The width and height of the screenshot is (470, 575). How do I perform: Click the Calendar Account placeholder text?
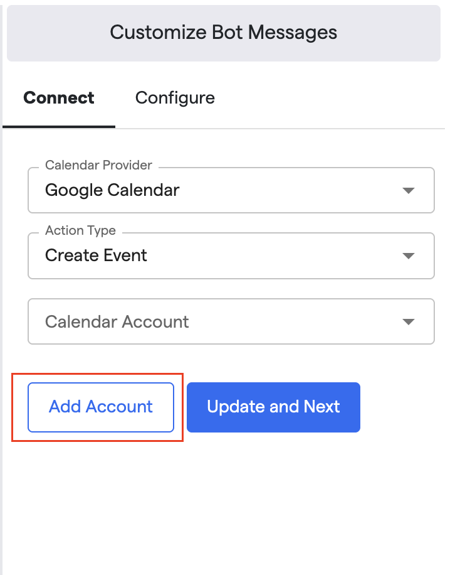(x=117, y=322)
